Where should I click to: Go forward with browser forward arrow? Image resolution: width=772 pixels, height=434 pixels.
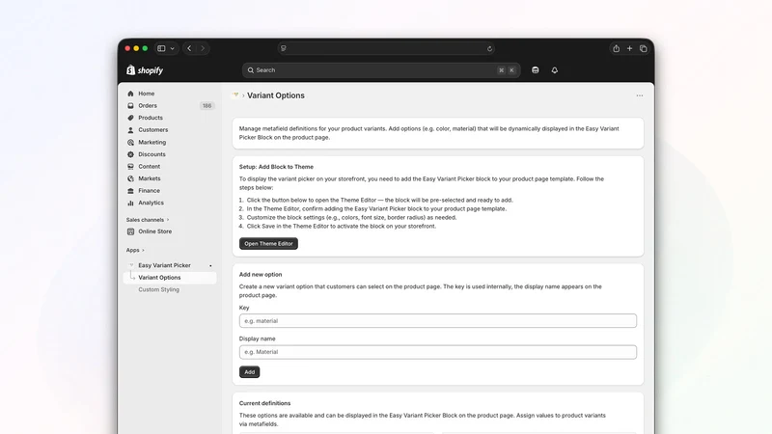coord(203,48)
